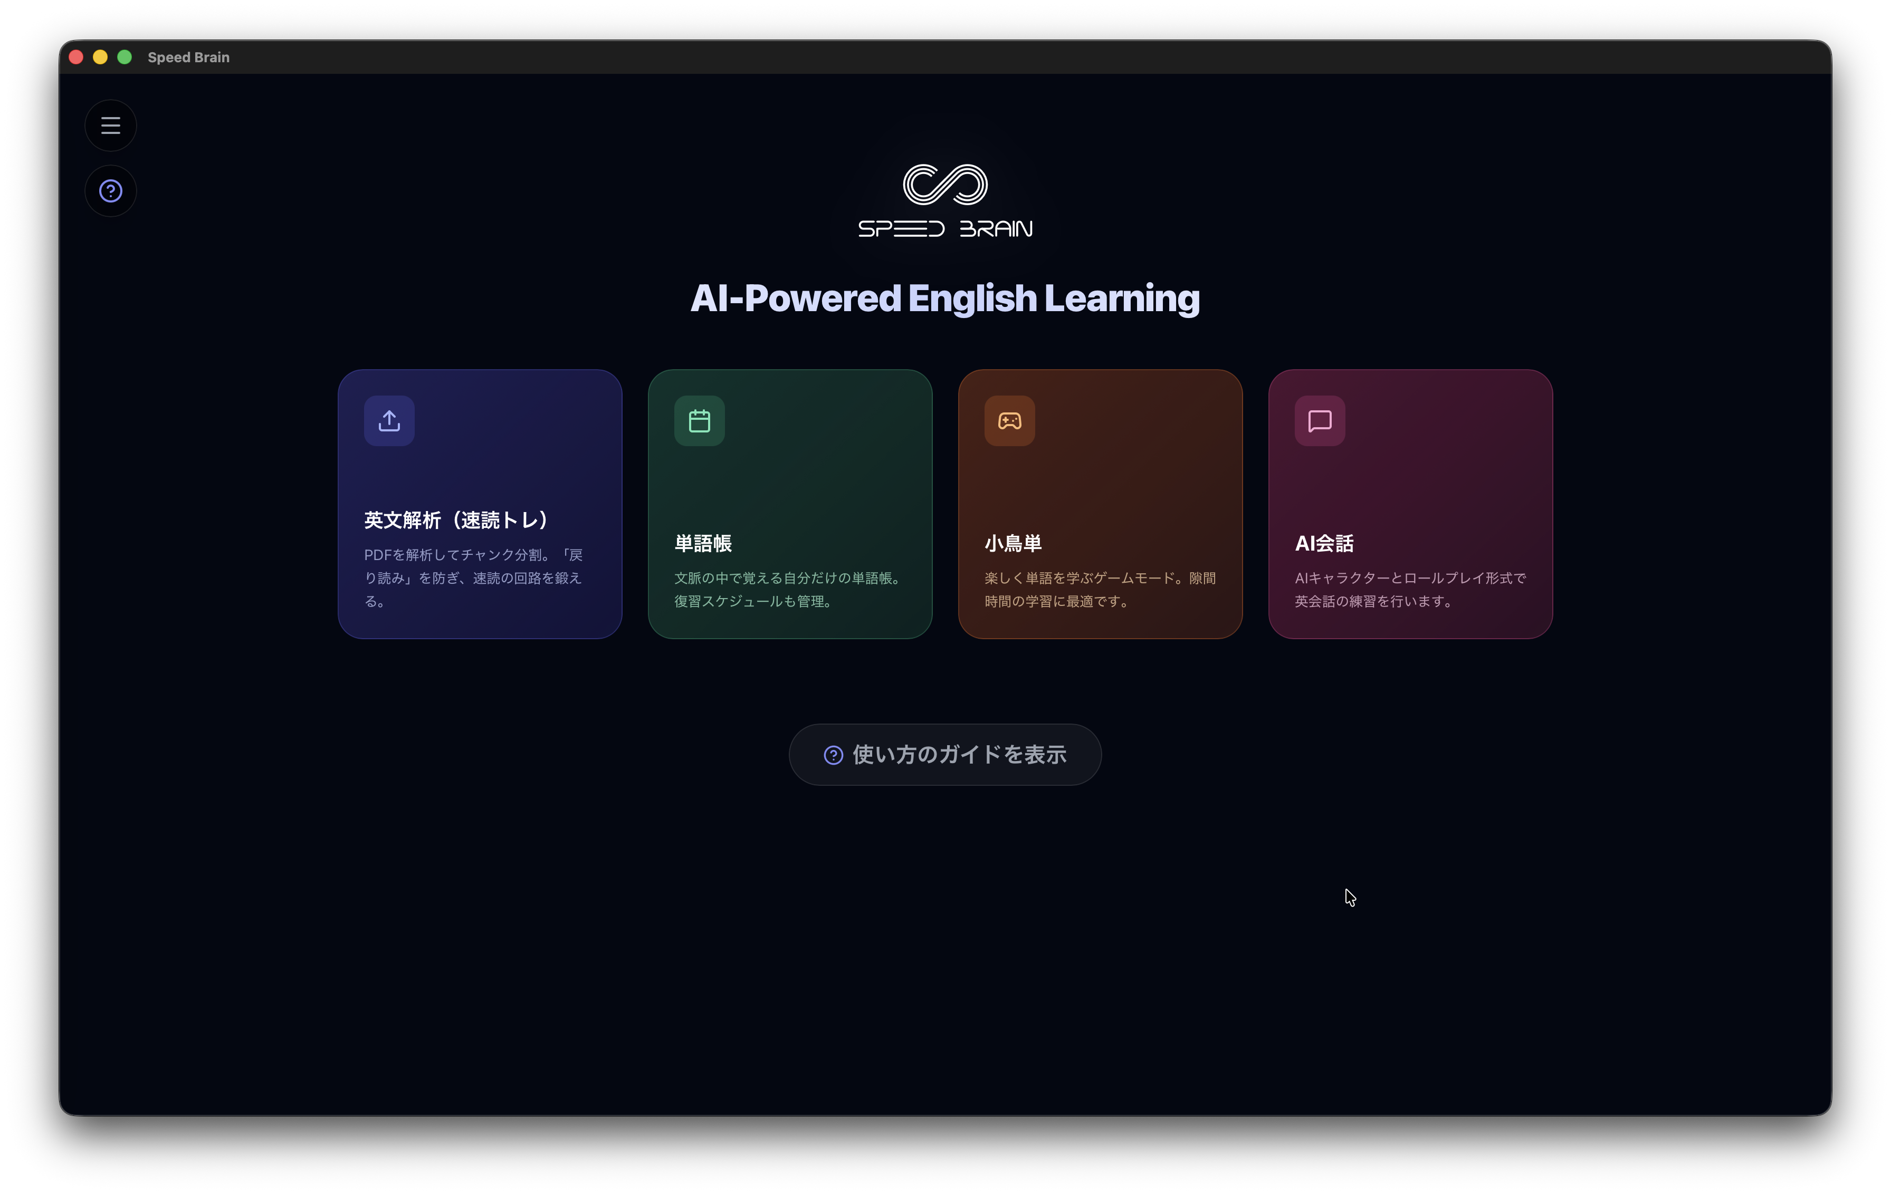1891x1194 pixels.
Task: Open the 単語帳 card title
Action: 703,543
